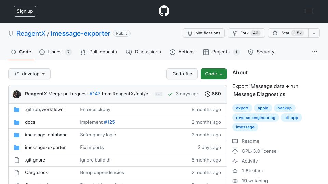Open the Enforce clippy commit

click(95, 109)
